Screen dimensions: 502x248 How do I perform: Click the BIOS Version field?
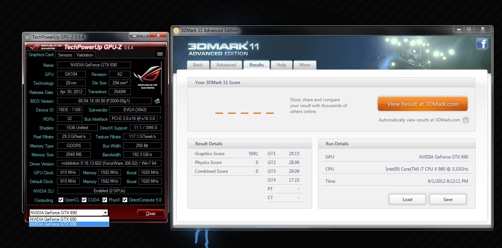(x=104, y=101)
